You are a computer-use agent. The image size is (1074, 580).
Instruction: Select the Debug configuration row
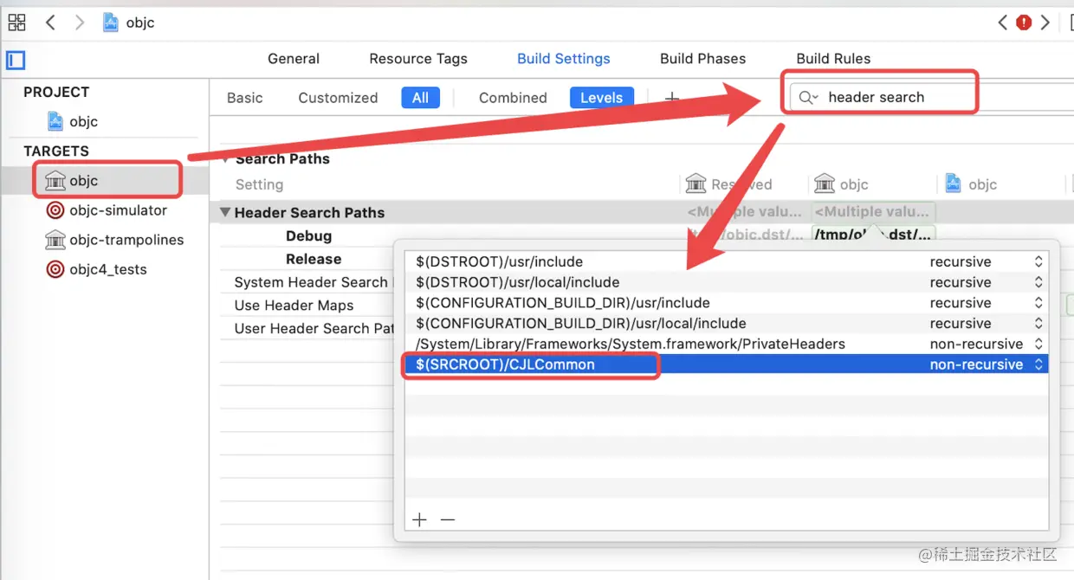click(308, 236)
